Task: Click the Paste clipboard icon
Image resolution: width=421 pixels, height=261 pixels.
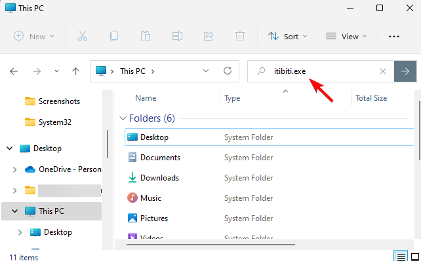Action: pyautogui.click(x=146, y=36)
